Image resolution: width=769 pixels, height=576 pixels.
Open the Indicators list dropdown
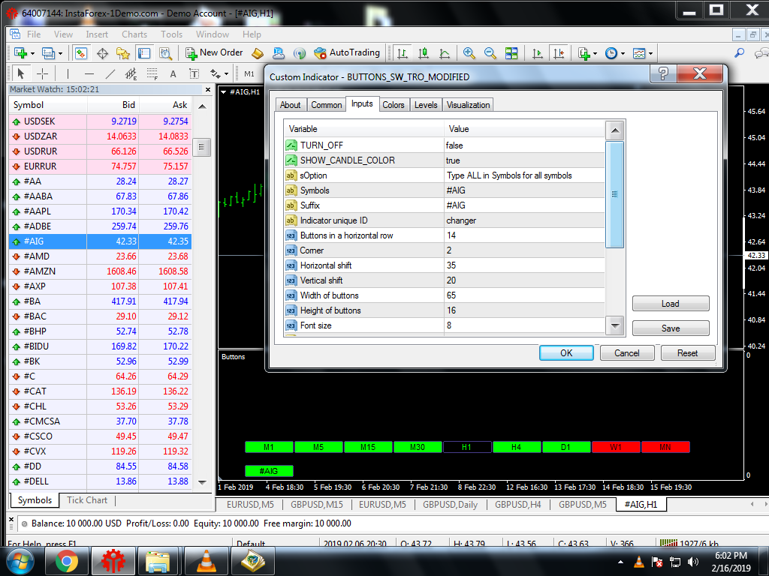point(587,53)
